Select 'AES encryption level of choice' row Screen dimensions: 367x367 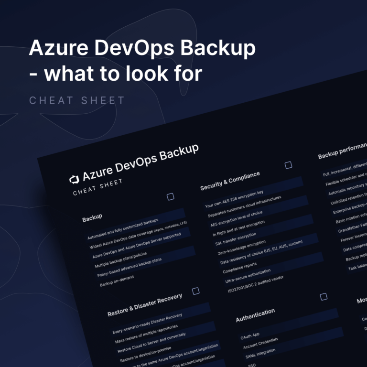(236, 218)
